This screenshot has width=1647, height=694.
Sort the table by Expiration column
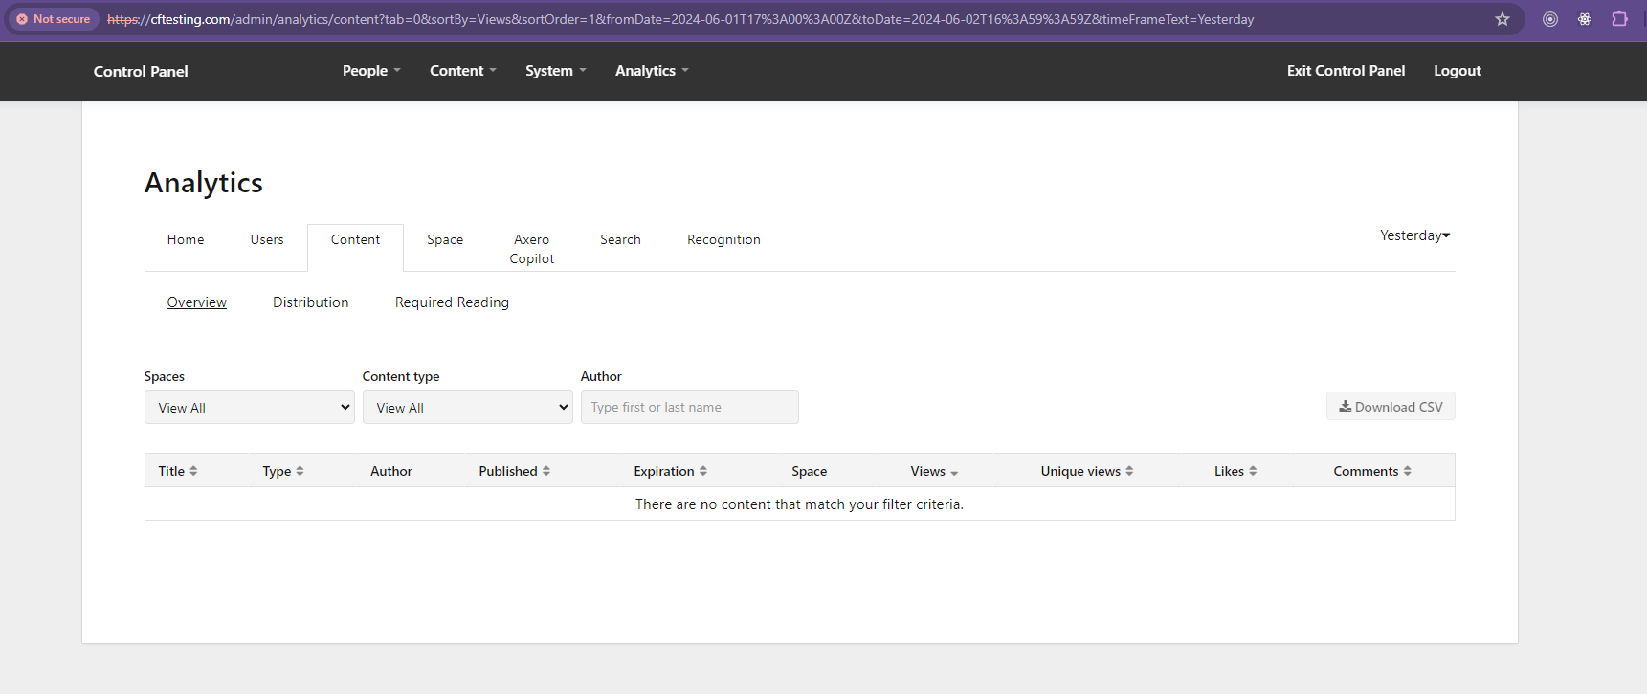tap(670, 471)
